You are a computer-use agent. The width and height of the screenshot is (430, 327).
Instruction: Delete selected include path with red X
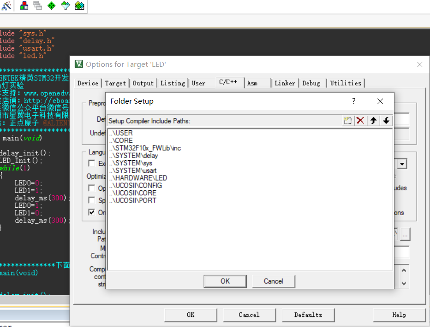tap(360, 120)
